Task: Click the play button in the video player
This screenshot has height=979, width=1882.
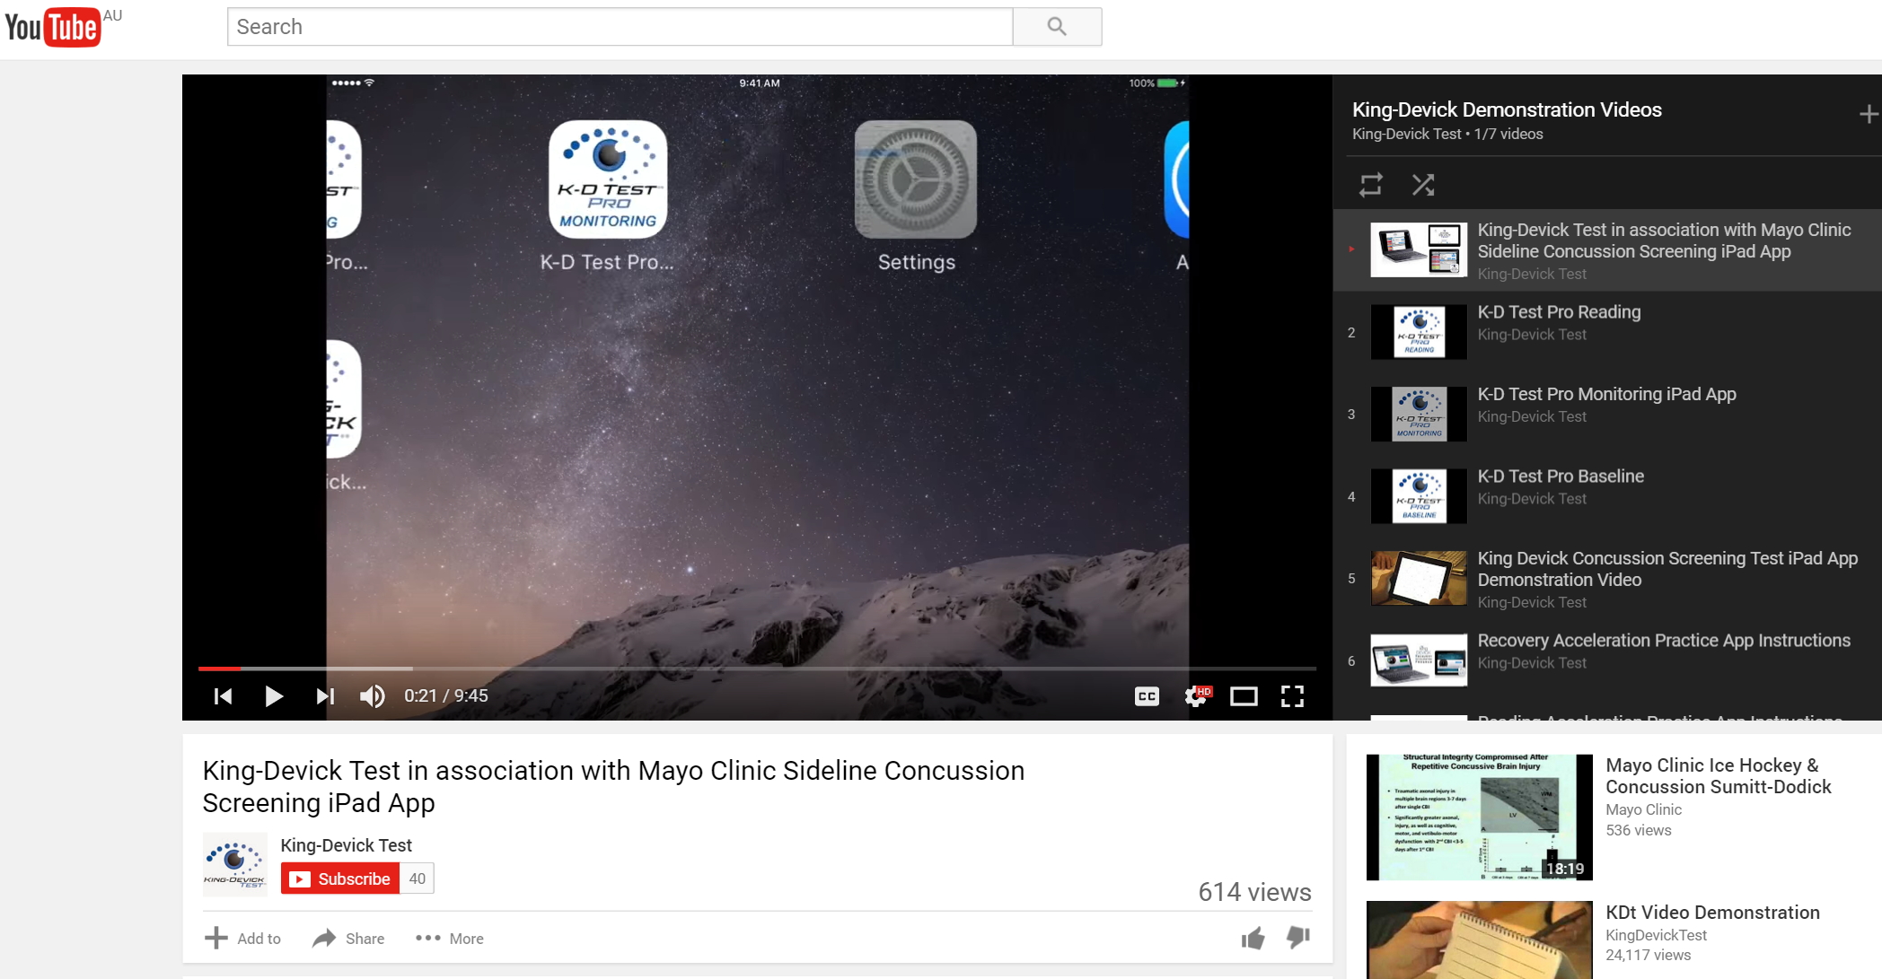Action: click(274, 696)
